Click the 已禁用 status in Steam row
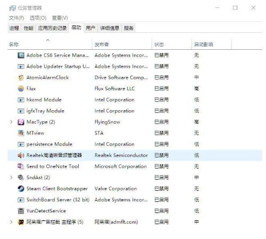Screen dimensions: 266x239 (x=161, y=189)
